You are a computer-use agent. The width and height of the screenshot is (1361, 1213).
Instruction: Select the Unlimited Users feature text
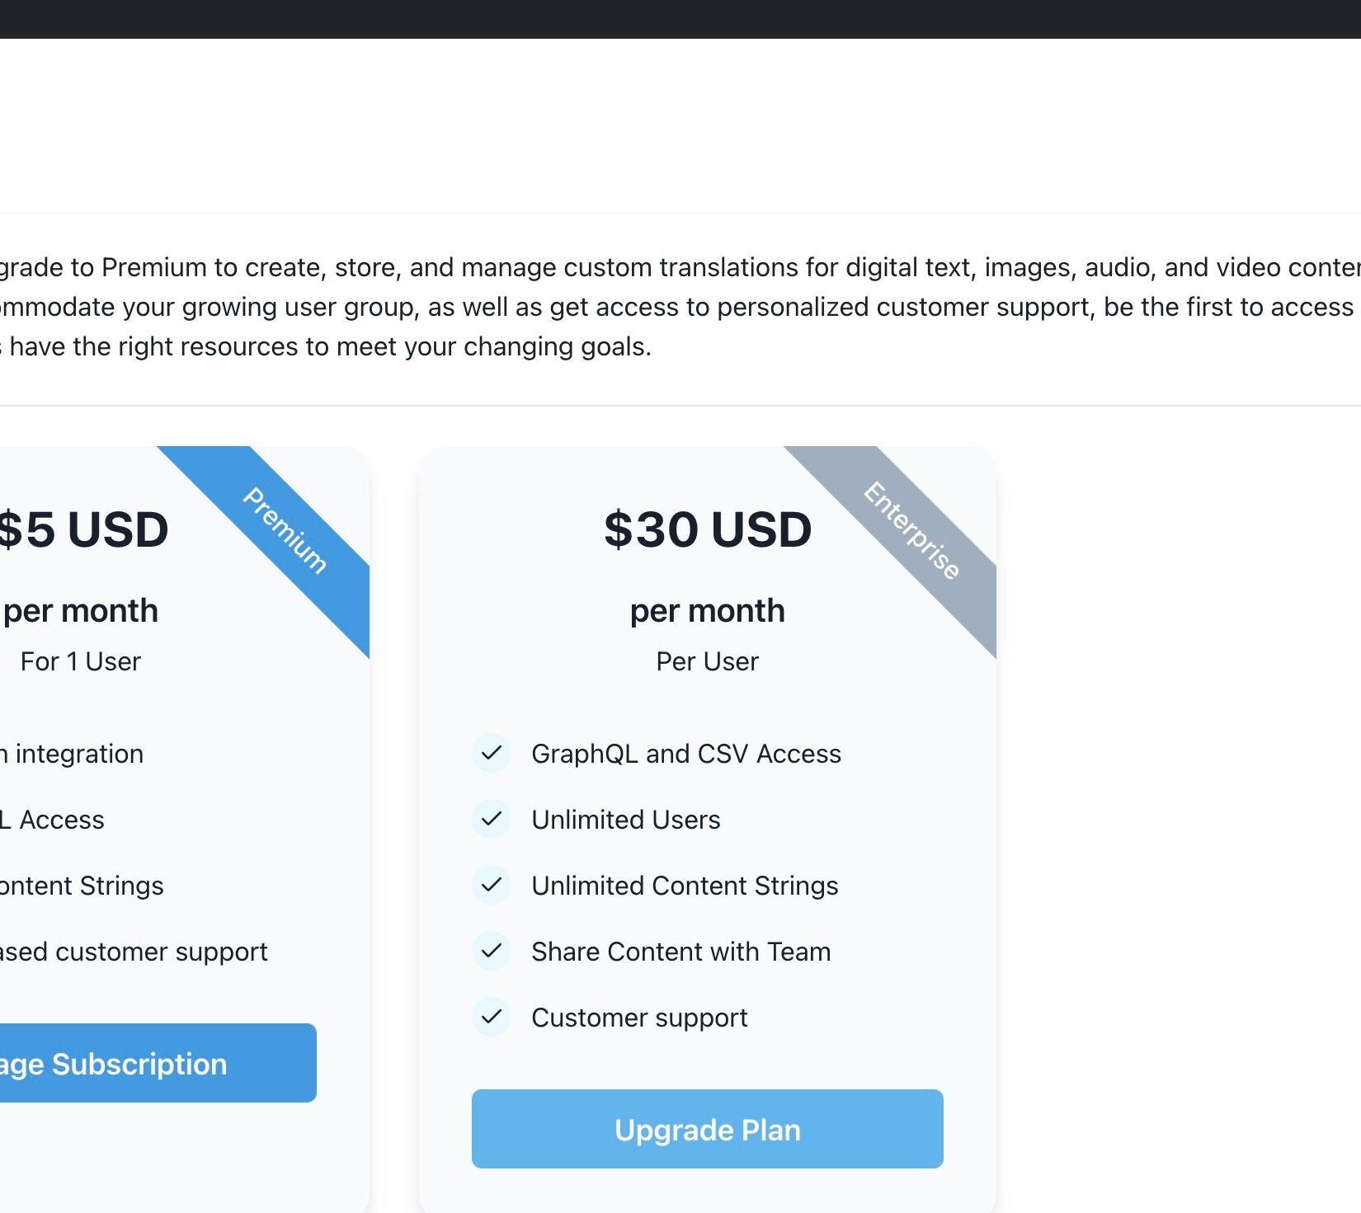tap(625, 820)
